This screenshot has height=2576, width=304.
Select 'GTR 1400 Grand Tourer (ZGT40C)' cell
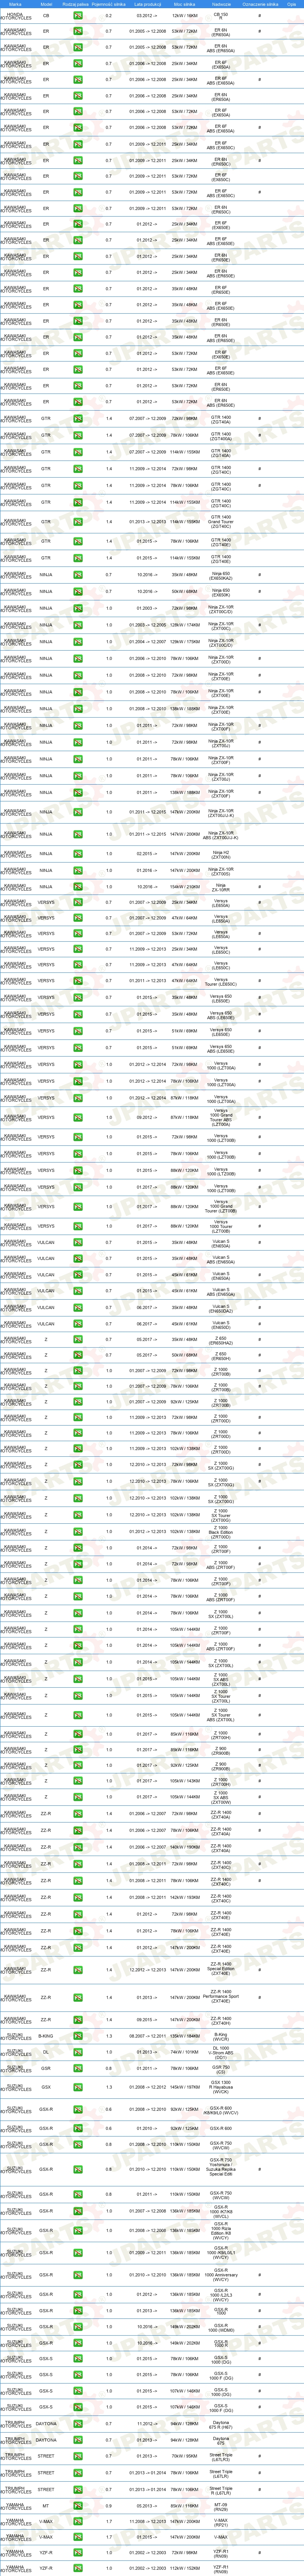coord(221,521)
